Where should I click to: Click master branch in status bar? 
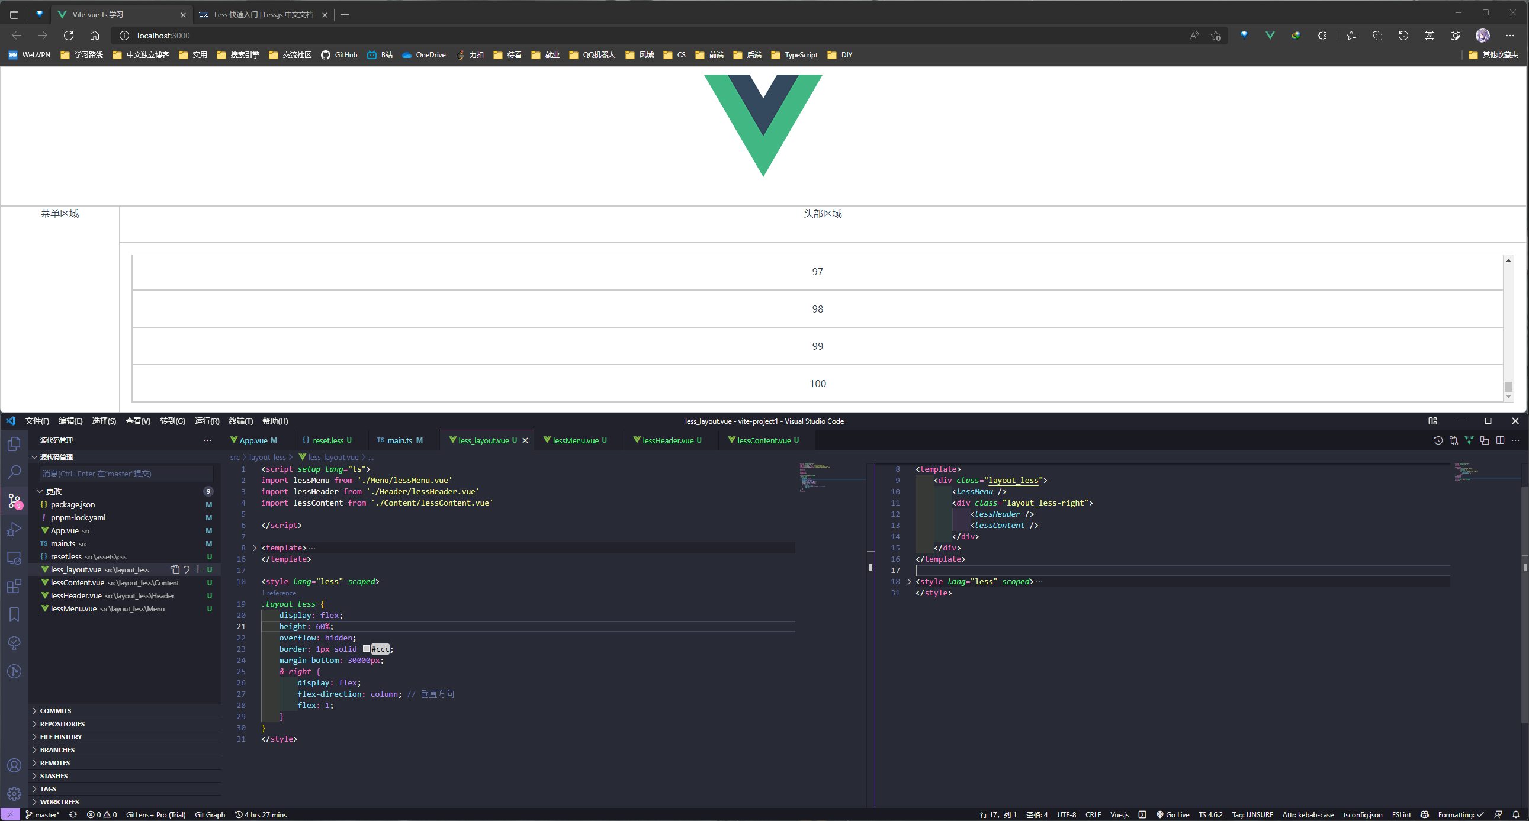pos(43,814)
